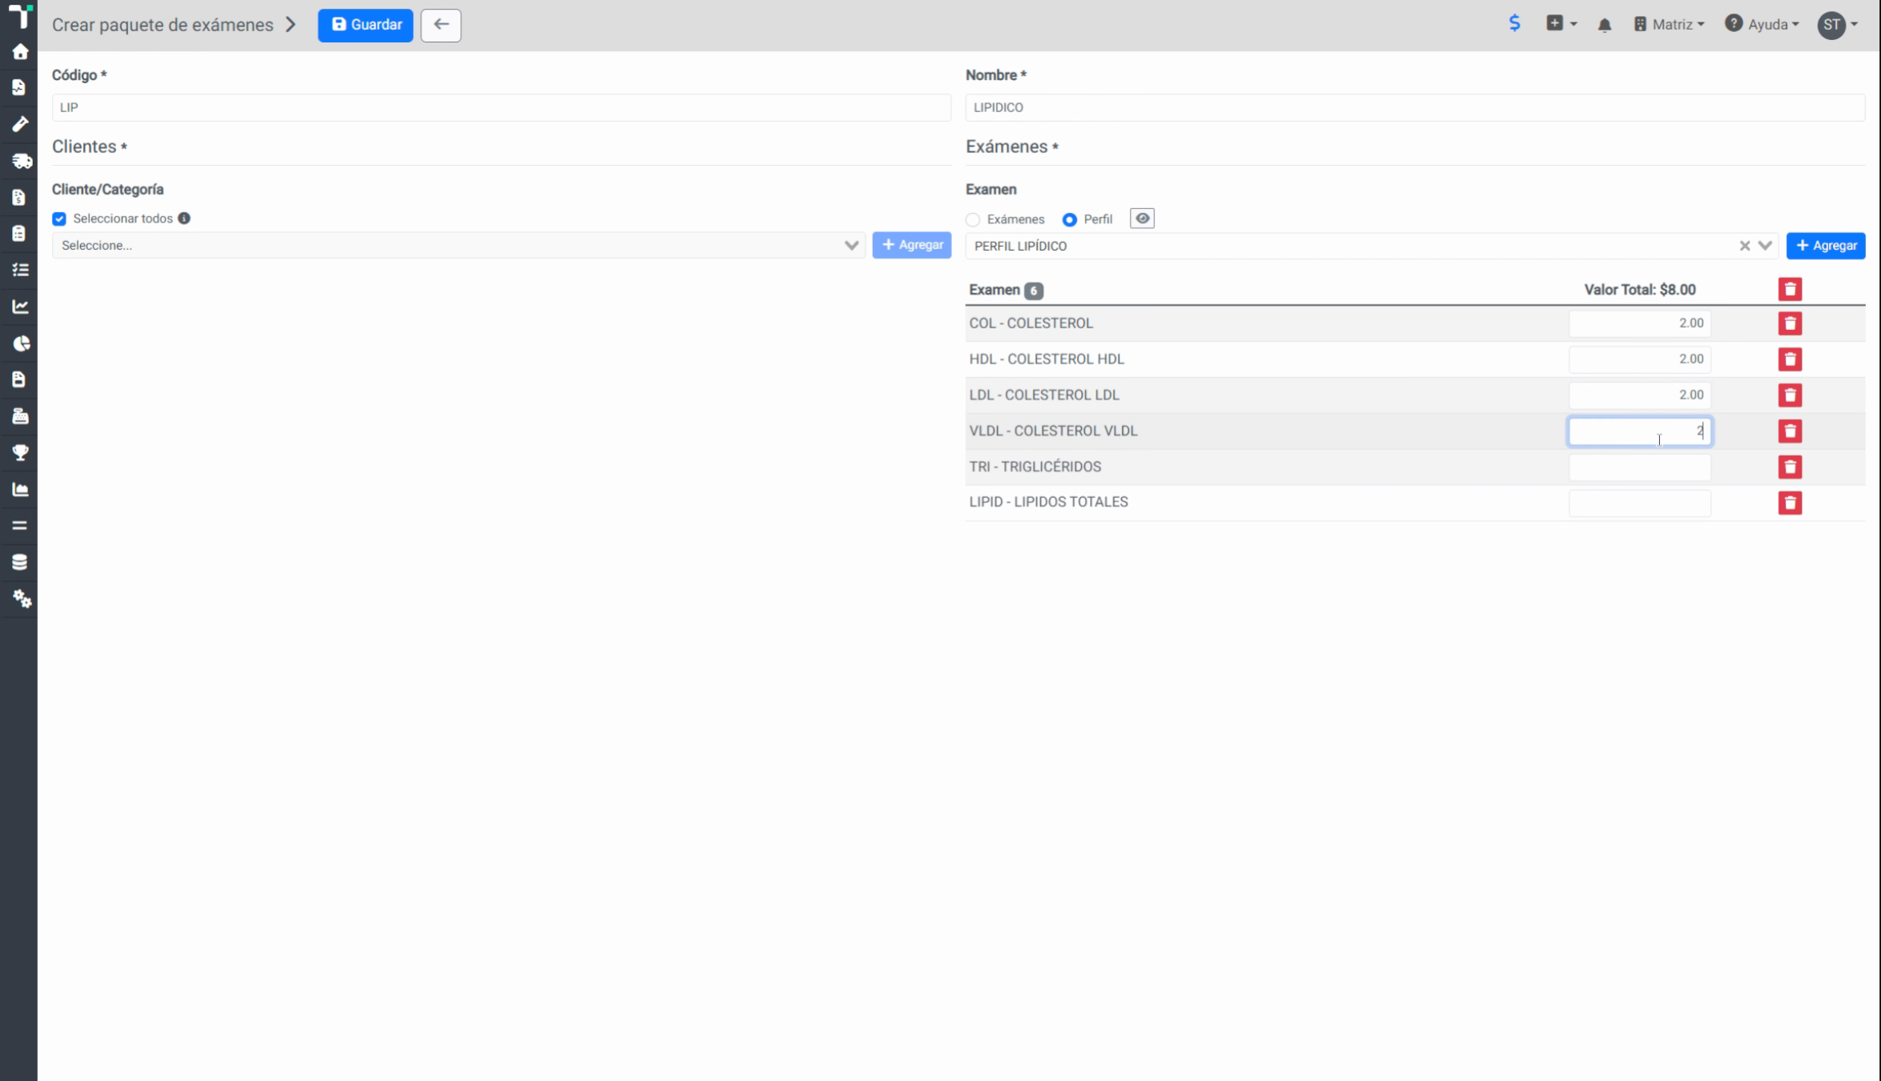Delete the TRI - TRIGLICÉRIDOS row
Image resolution: width=1881 pixels, height=1081 pixels.
point(1790,467)
